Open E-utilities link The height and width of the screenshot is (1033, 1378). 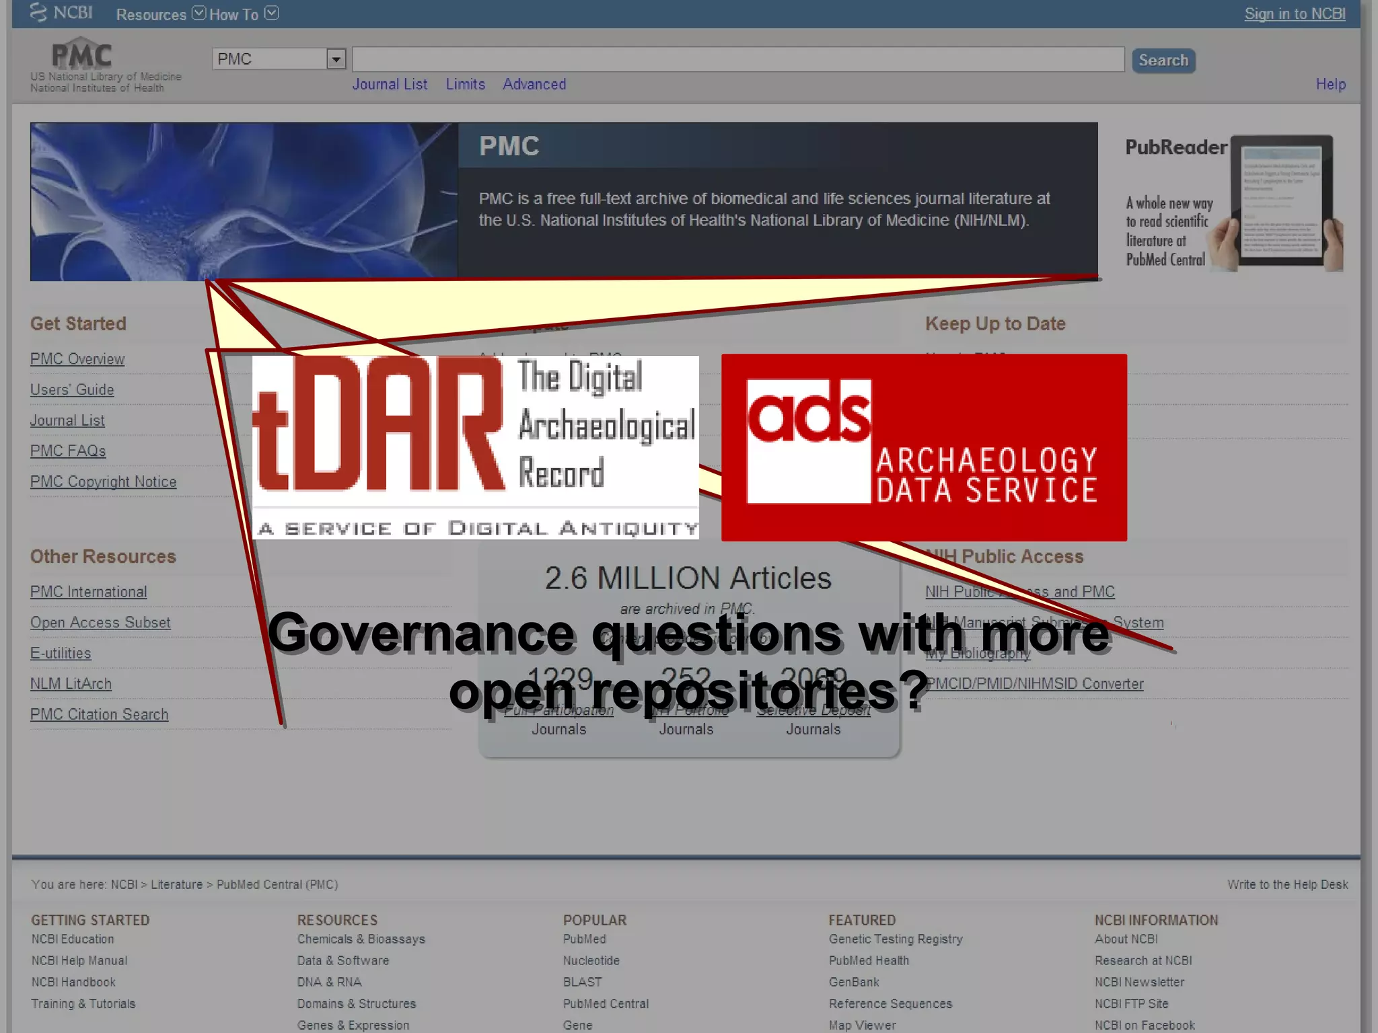61,653
